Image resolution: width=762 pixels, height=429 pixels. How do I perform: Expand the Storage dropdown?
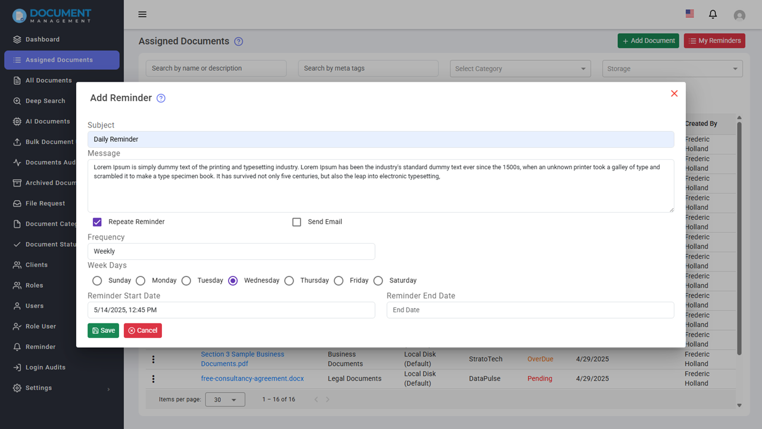pos(672,69)
